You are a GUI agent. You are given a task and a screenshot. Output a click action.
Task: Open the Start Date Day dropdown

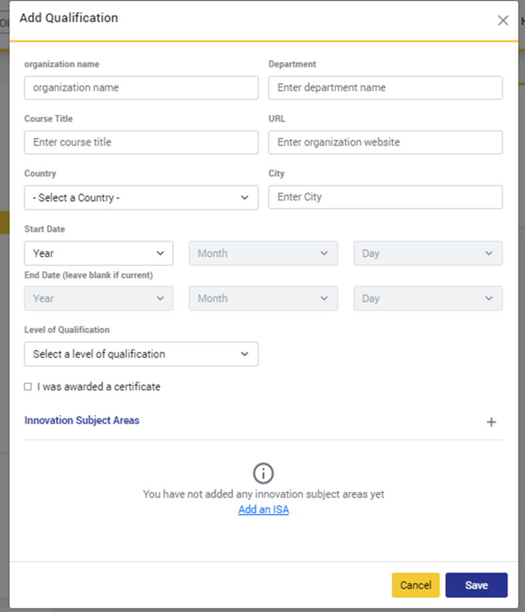427,253
